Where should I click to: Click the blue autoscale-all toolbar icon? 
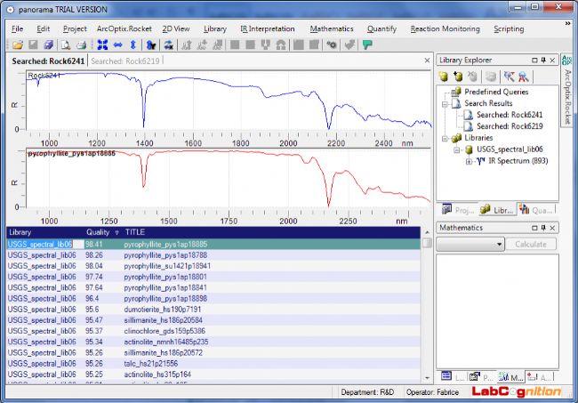tap(102, 44)
